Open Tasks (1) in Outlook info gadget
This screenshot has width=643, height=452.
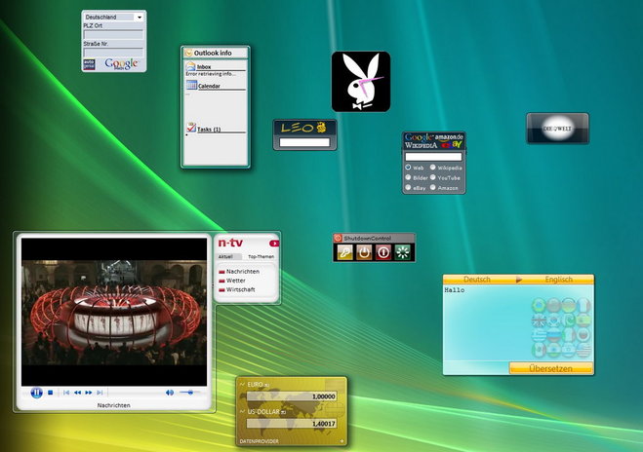coord(209,130)
